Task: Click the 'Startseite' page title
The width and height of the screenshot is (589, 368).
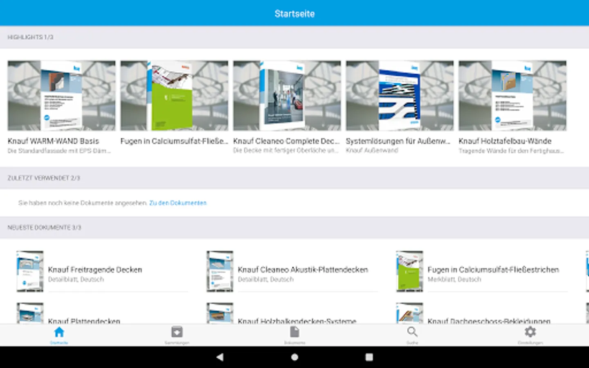Action: click(294, 13)
